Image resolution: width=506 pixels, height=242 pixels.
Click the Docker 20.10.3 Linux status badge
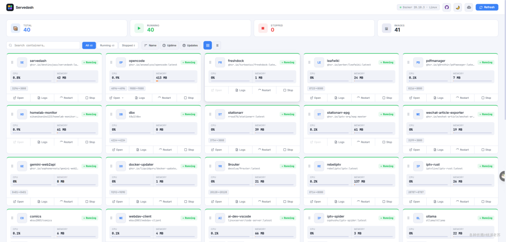click(x=418, y=7)
